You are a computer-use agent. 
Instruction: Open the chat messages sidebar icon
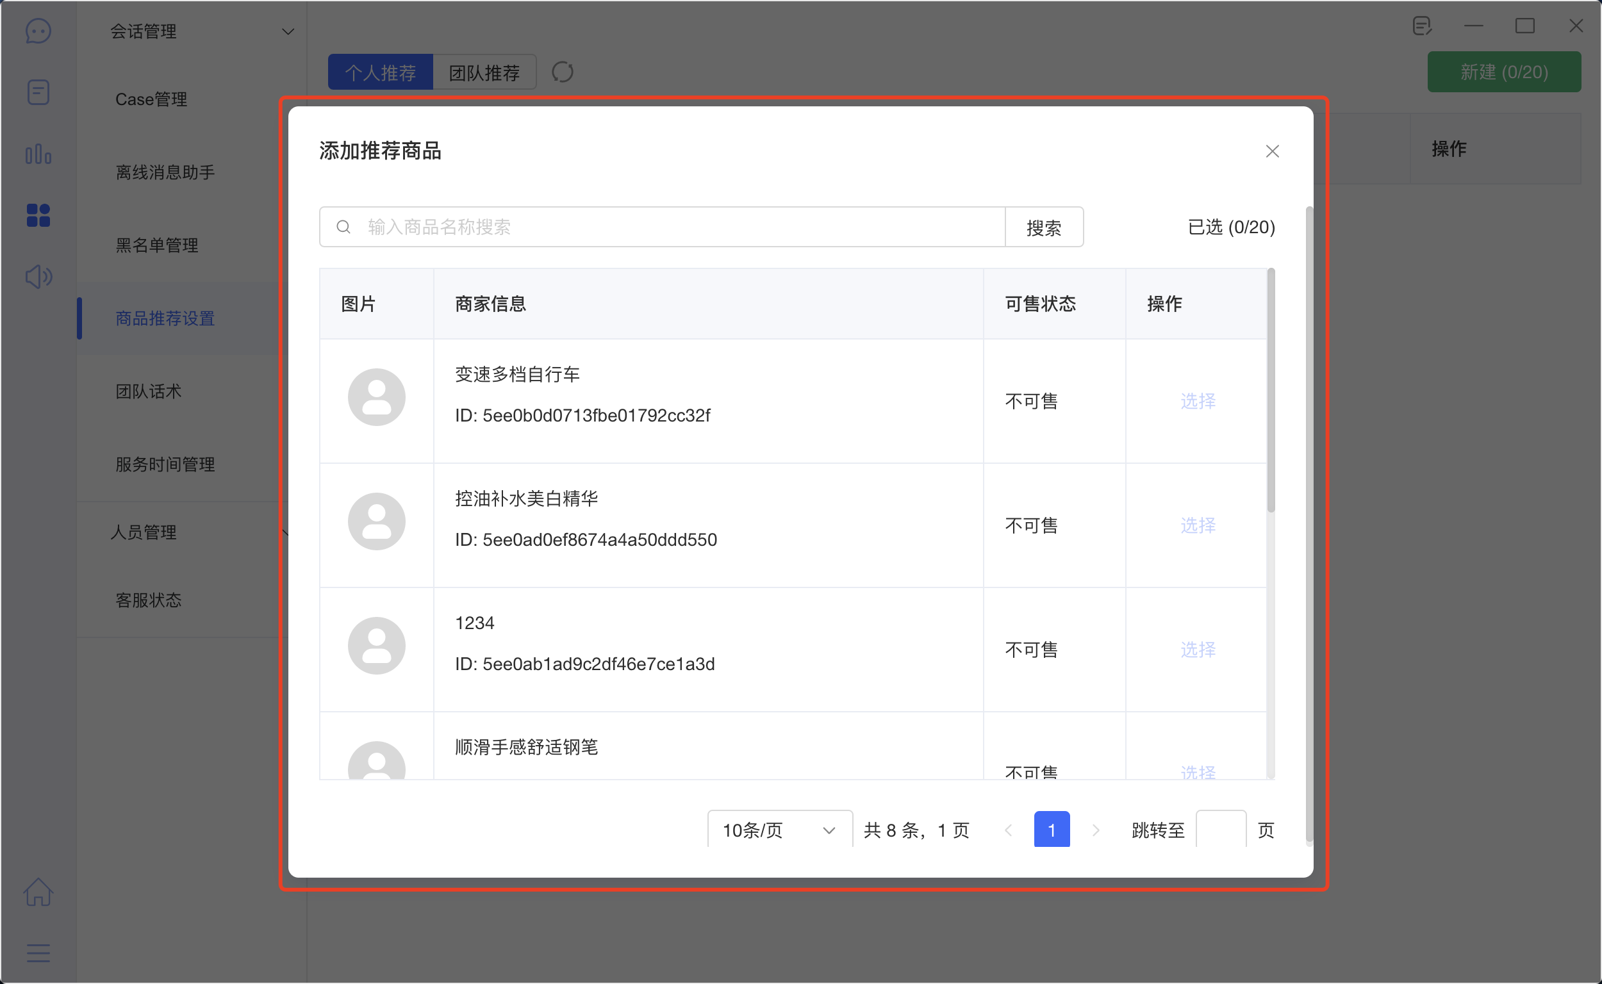pyautogui.click(x=38, y=31)
